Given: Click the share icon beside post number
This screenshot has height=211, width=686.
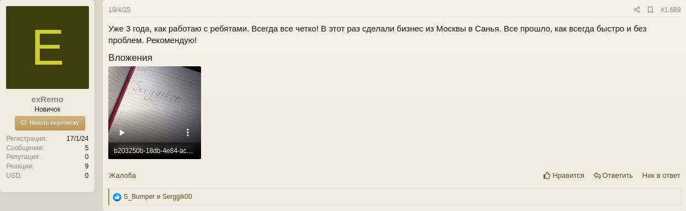Looking at the screenshot, I should pos(637,10).
